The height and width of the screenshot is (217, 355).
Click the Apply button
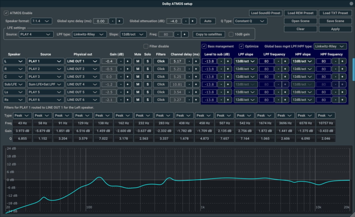point(336,29)
